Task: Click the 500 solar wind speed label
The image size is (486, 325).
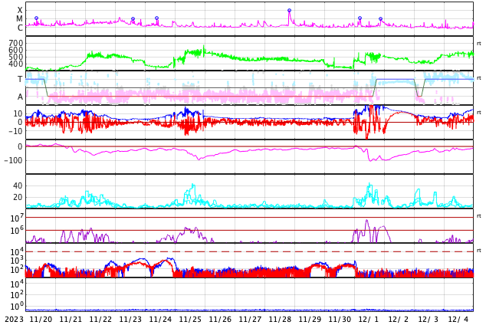Action: pos(16,57)
